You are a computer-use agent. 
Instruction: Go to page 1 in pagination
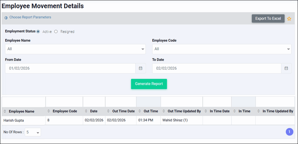pyautogui.click(x=289, y=132)
